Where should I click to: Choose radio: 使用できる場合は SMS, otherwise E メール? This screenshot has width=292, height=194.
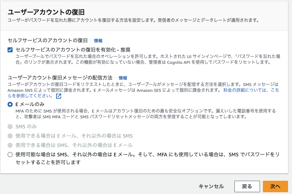click(x=10, y=145)
